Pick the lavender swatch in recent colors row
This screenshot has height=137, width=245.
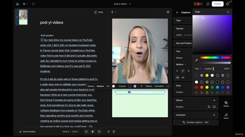(x=202, y=75)
